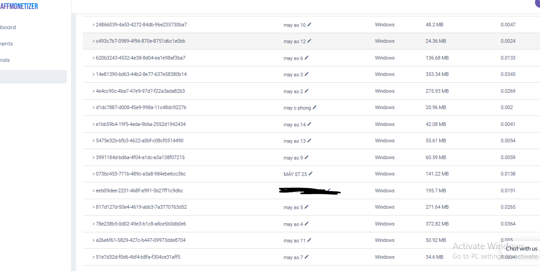Expand the 51e7d32d-f0d6 device row
The height and width of the screenshot is (271, 540).
tap(93, 257)
